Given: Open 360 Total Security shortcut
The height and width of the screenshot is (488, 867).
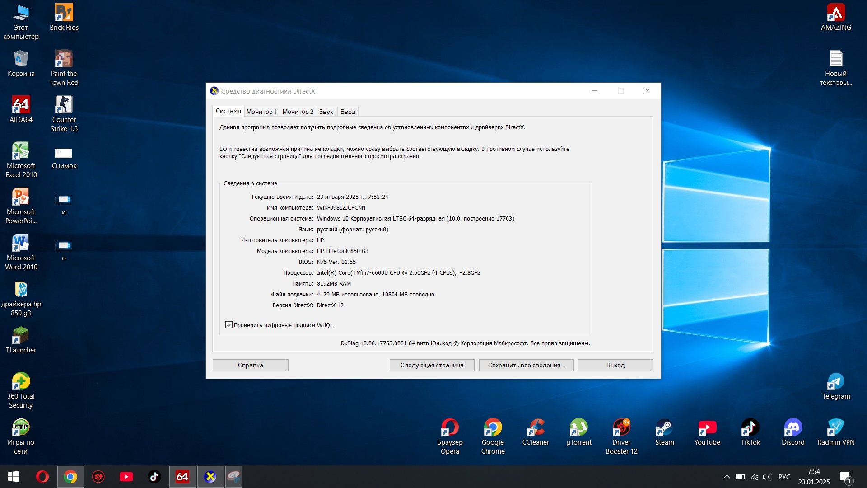Looking at the screenshot, I should (21, 391).
